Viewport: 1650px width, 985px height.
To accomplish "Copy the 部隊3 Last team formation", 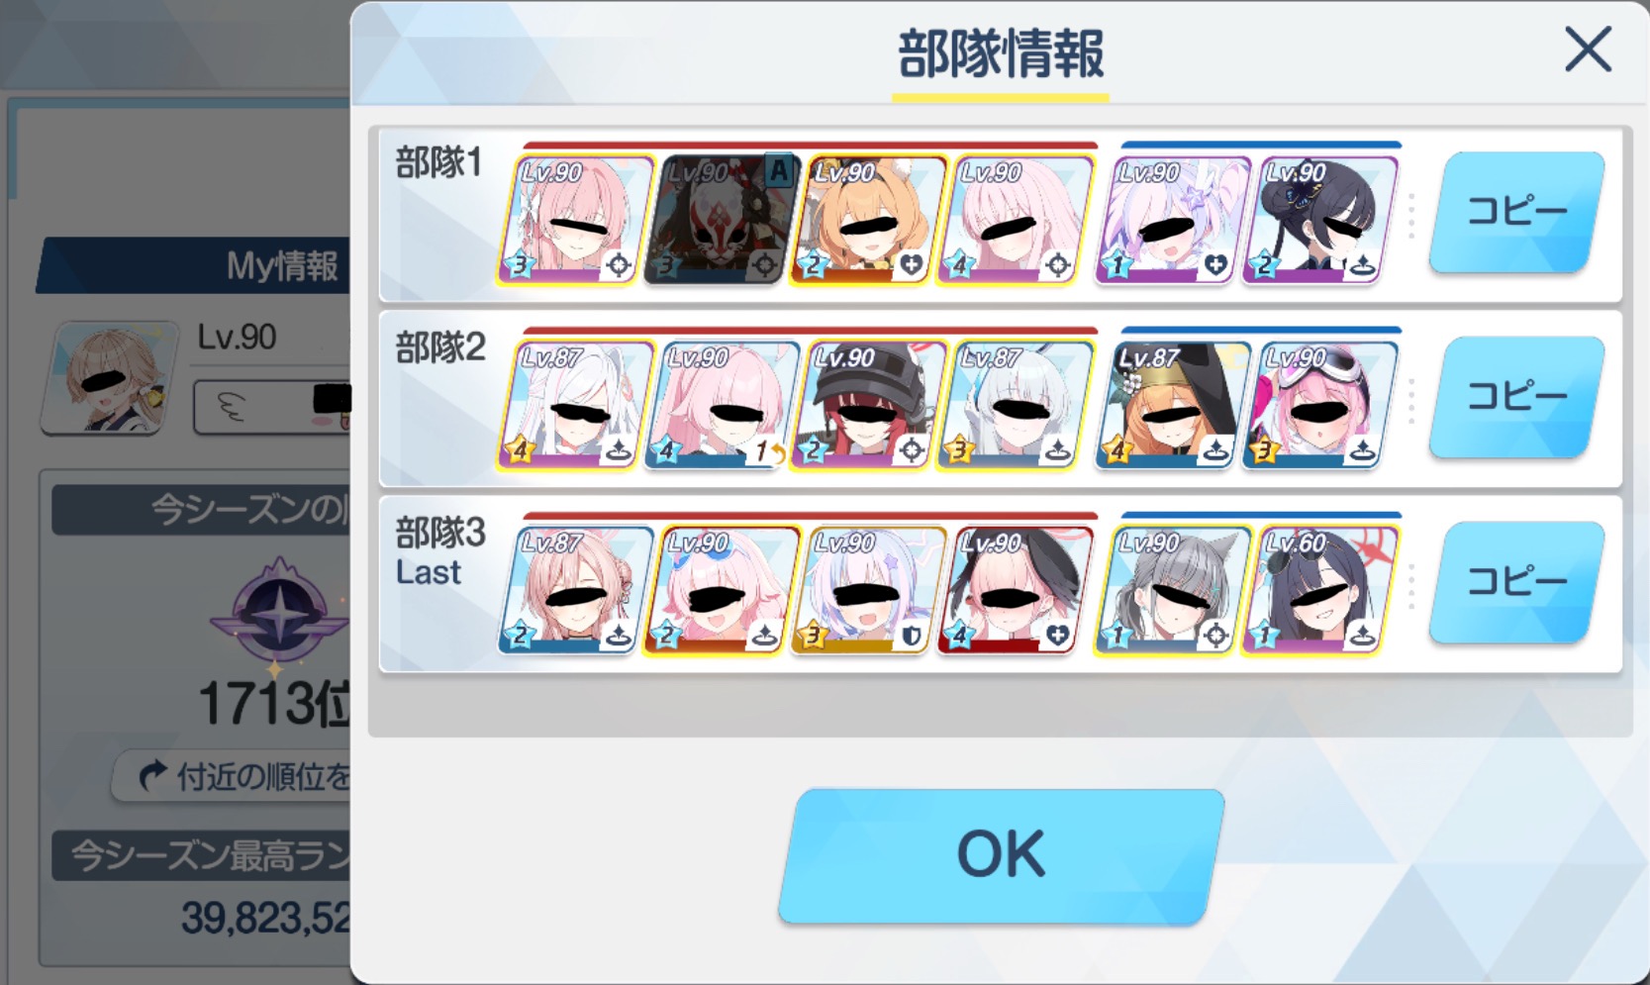I will tap(1515, 582).
